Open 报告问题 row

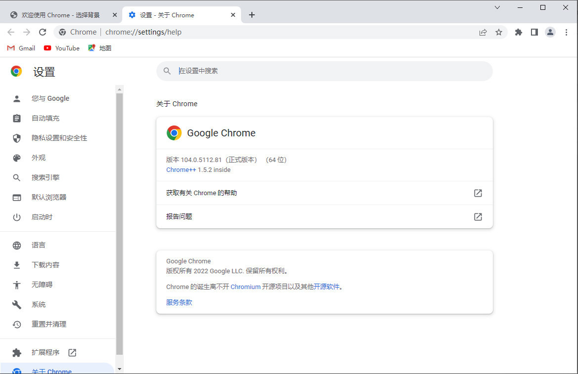324,217
